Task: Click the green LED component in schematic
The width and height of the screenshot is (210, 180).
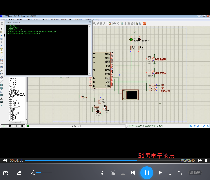Action: (x=131, y=39)
